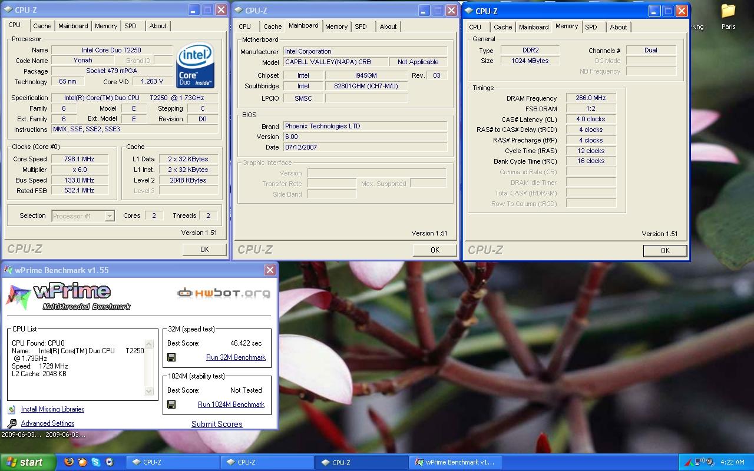Switch to the wPrime Benchmark taskbar button
This screenshot has width=754, height=471.
click(x=456, y=462)
